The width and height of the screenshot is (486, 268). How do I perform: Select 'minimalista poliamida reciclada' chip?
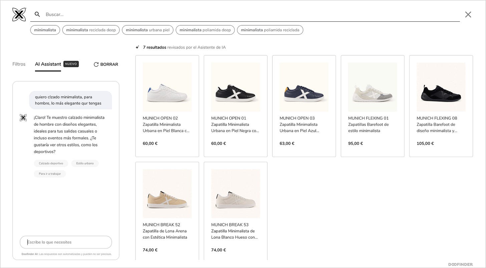[270, 30]
